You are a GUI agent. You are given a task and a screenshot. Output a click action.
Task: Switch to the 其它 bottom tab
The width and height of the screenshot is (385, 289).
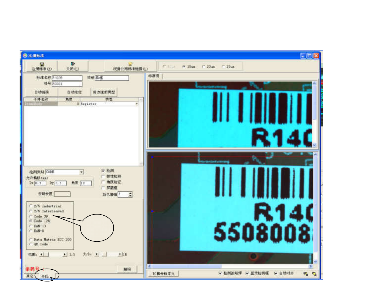30,276
